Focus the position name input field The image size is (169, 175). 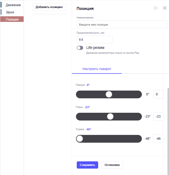[x=122, y=24]
